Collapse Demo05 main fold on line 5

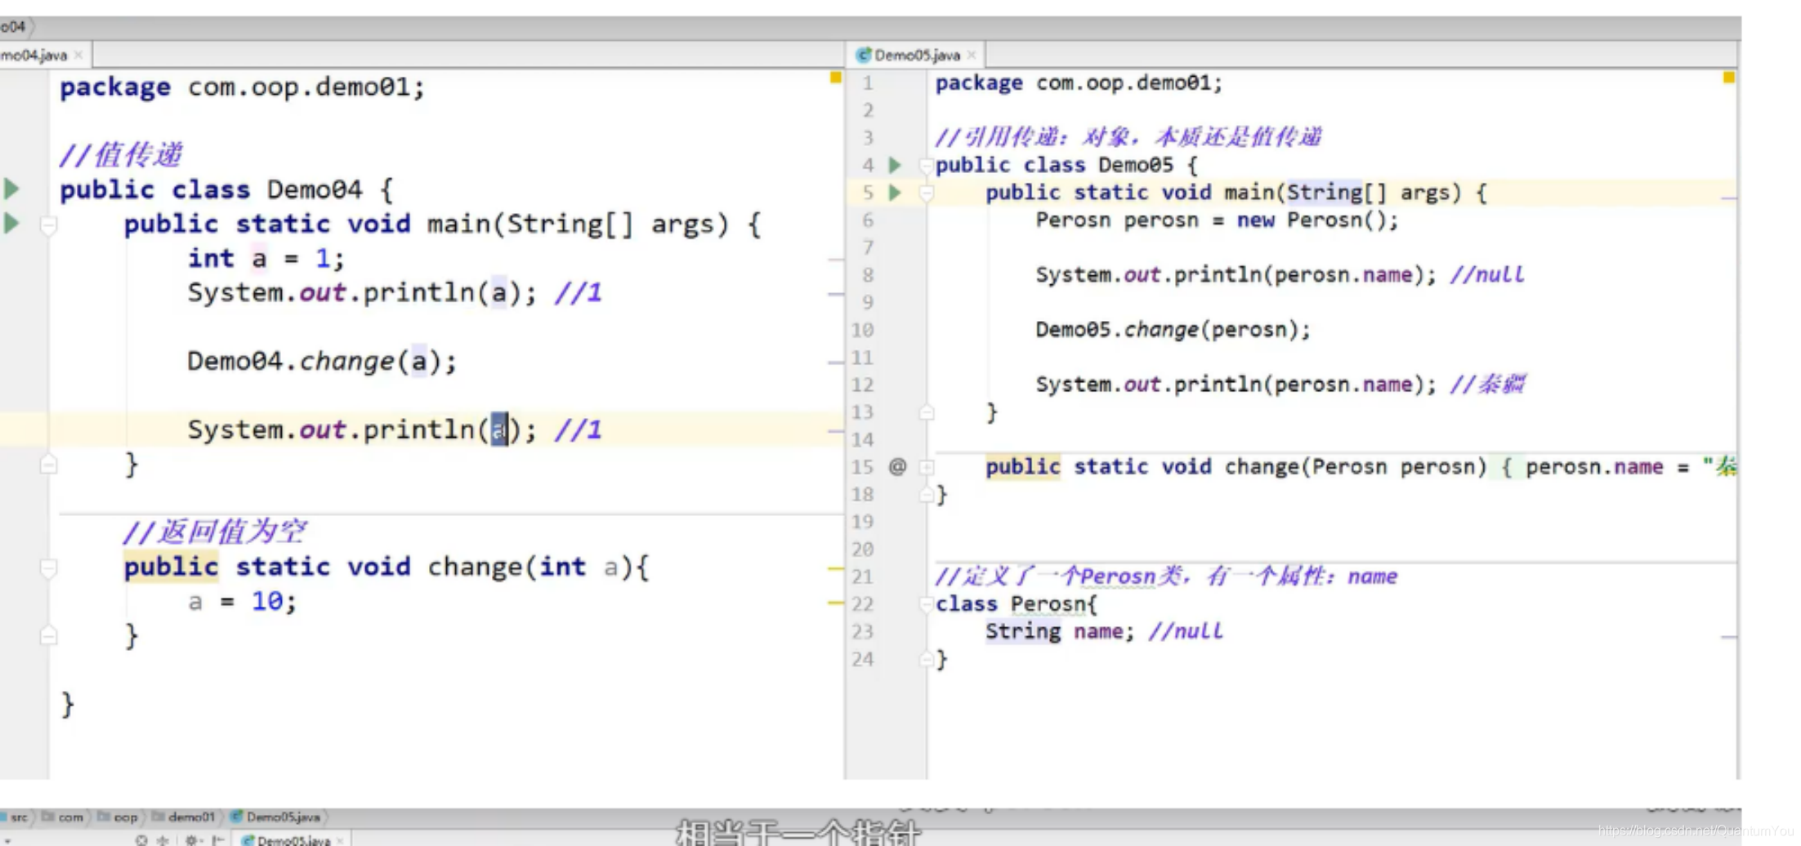[x=927, y=194]
